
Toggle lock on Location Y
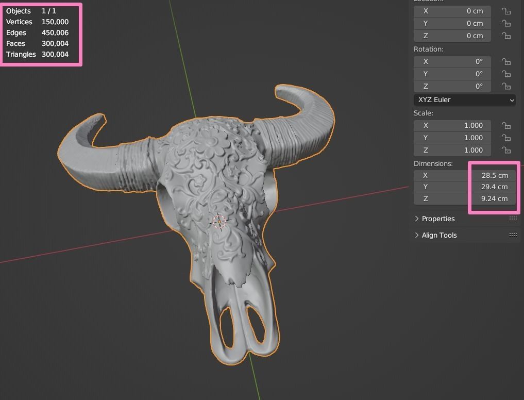[x=506, y=23]
